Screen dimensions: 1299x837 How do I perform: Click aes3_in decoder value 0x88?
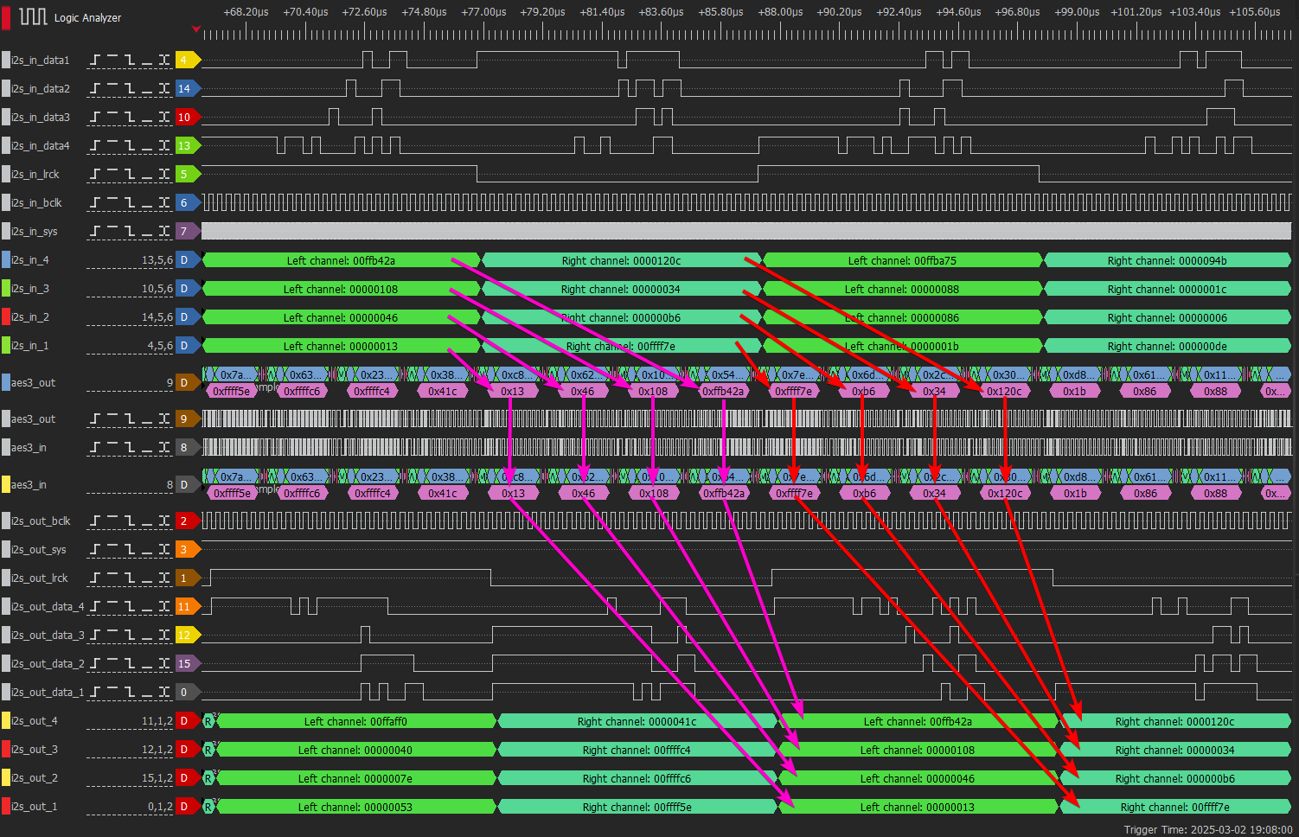pyautogui.click(x=1215, y=493)
